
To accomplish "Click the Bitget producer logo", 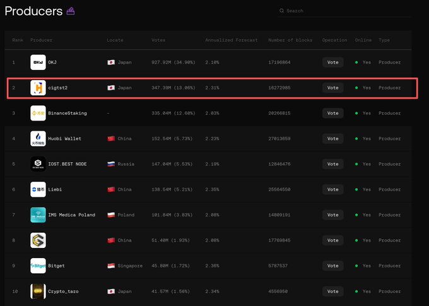I will pos(38,266).
